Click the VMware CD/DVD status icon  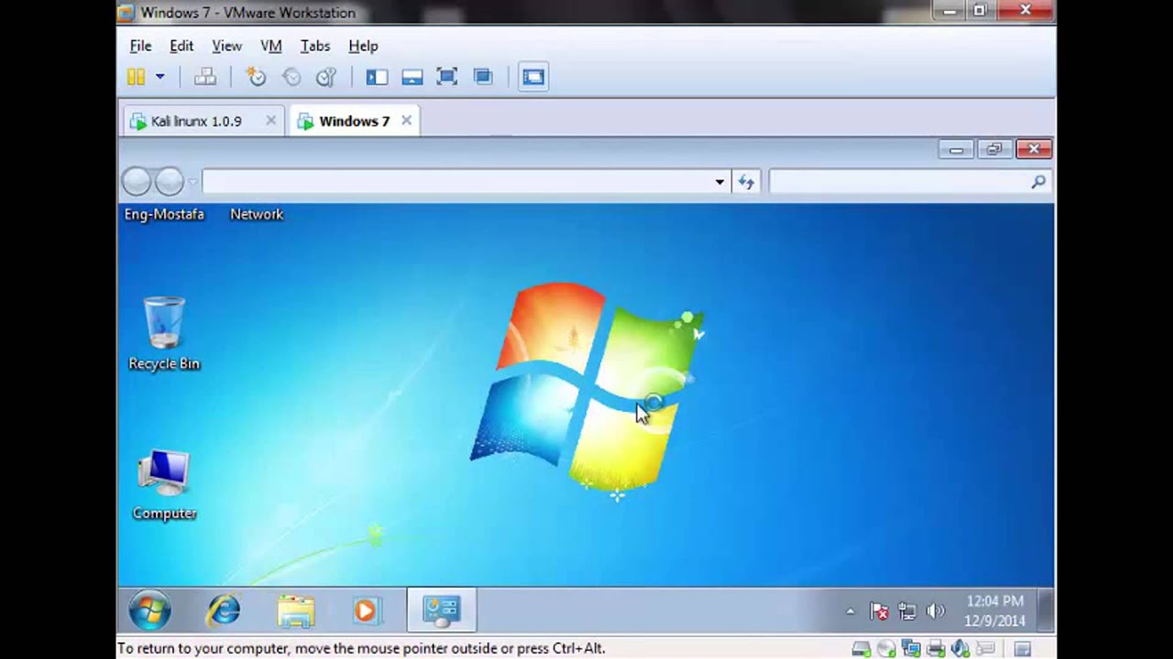886,649
